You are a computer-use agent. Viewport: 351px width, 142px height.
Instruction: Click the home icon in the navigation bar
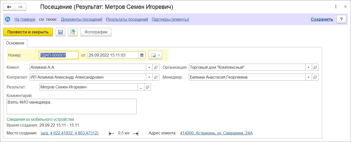coord(8,19)
